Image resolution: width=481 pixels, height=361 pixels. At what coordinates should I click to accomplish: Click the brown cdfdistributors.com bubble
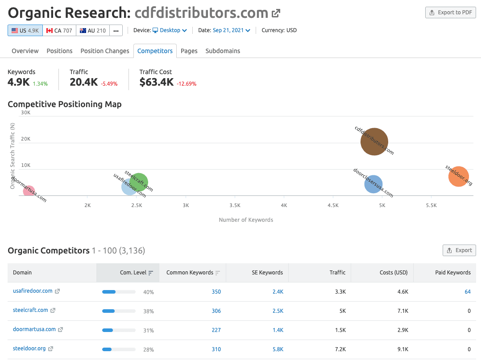point(374,142)
